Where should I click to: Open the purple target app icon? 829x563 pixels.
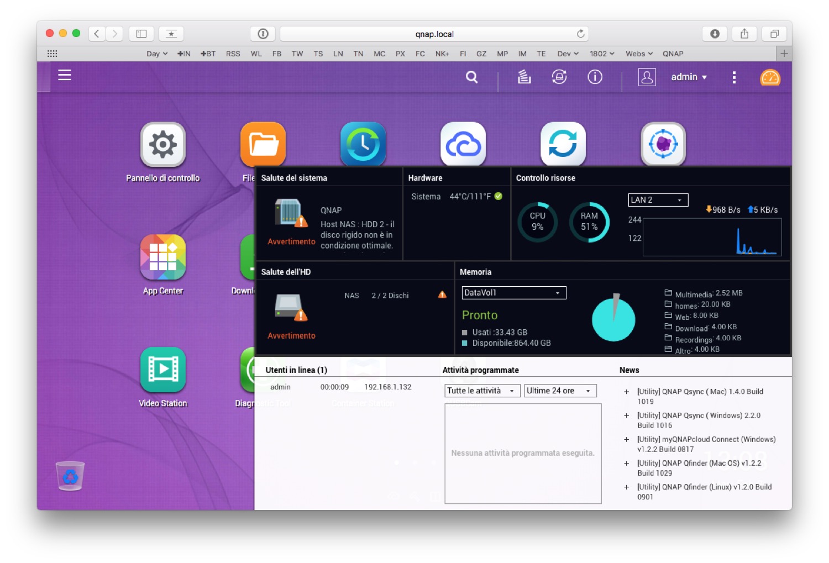pos(663,145)
